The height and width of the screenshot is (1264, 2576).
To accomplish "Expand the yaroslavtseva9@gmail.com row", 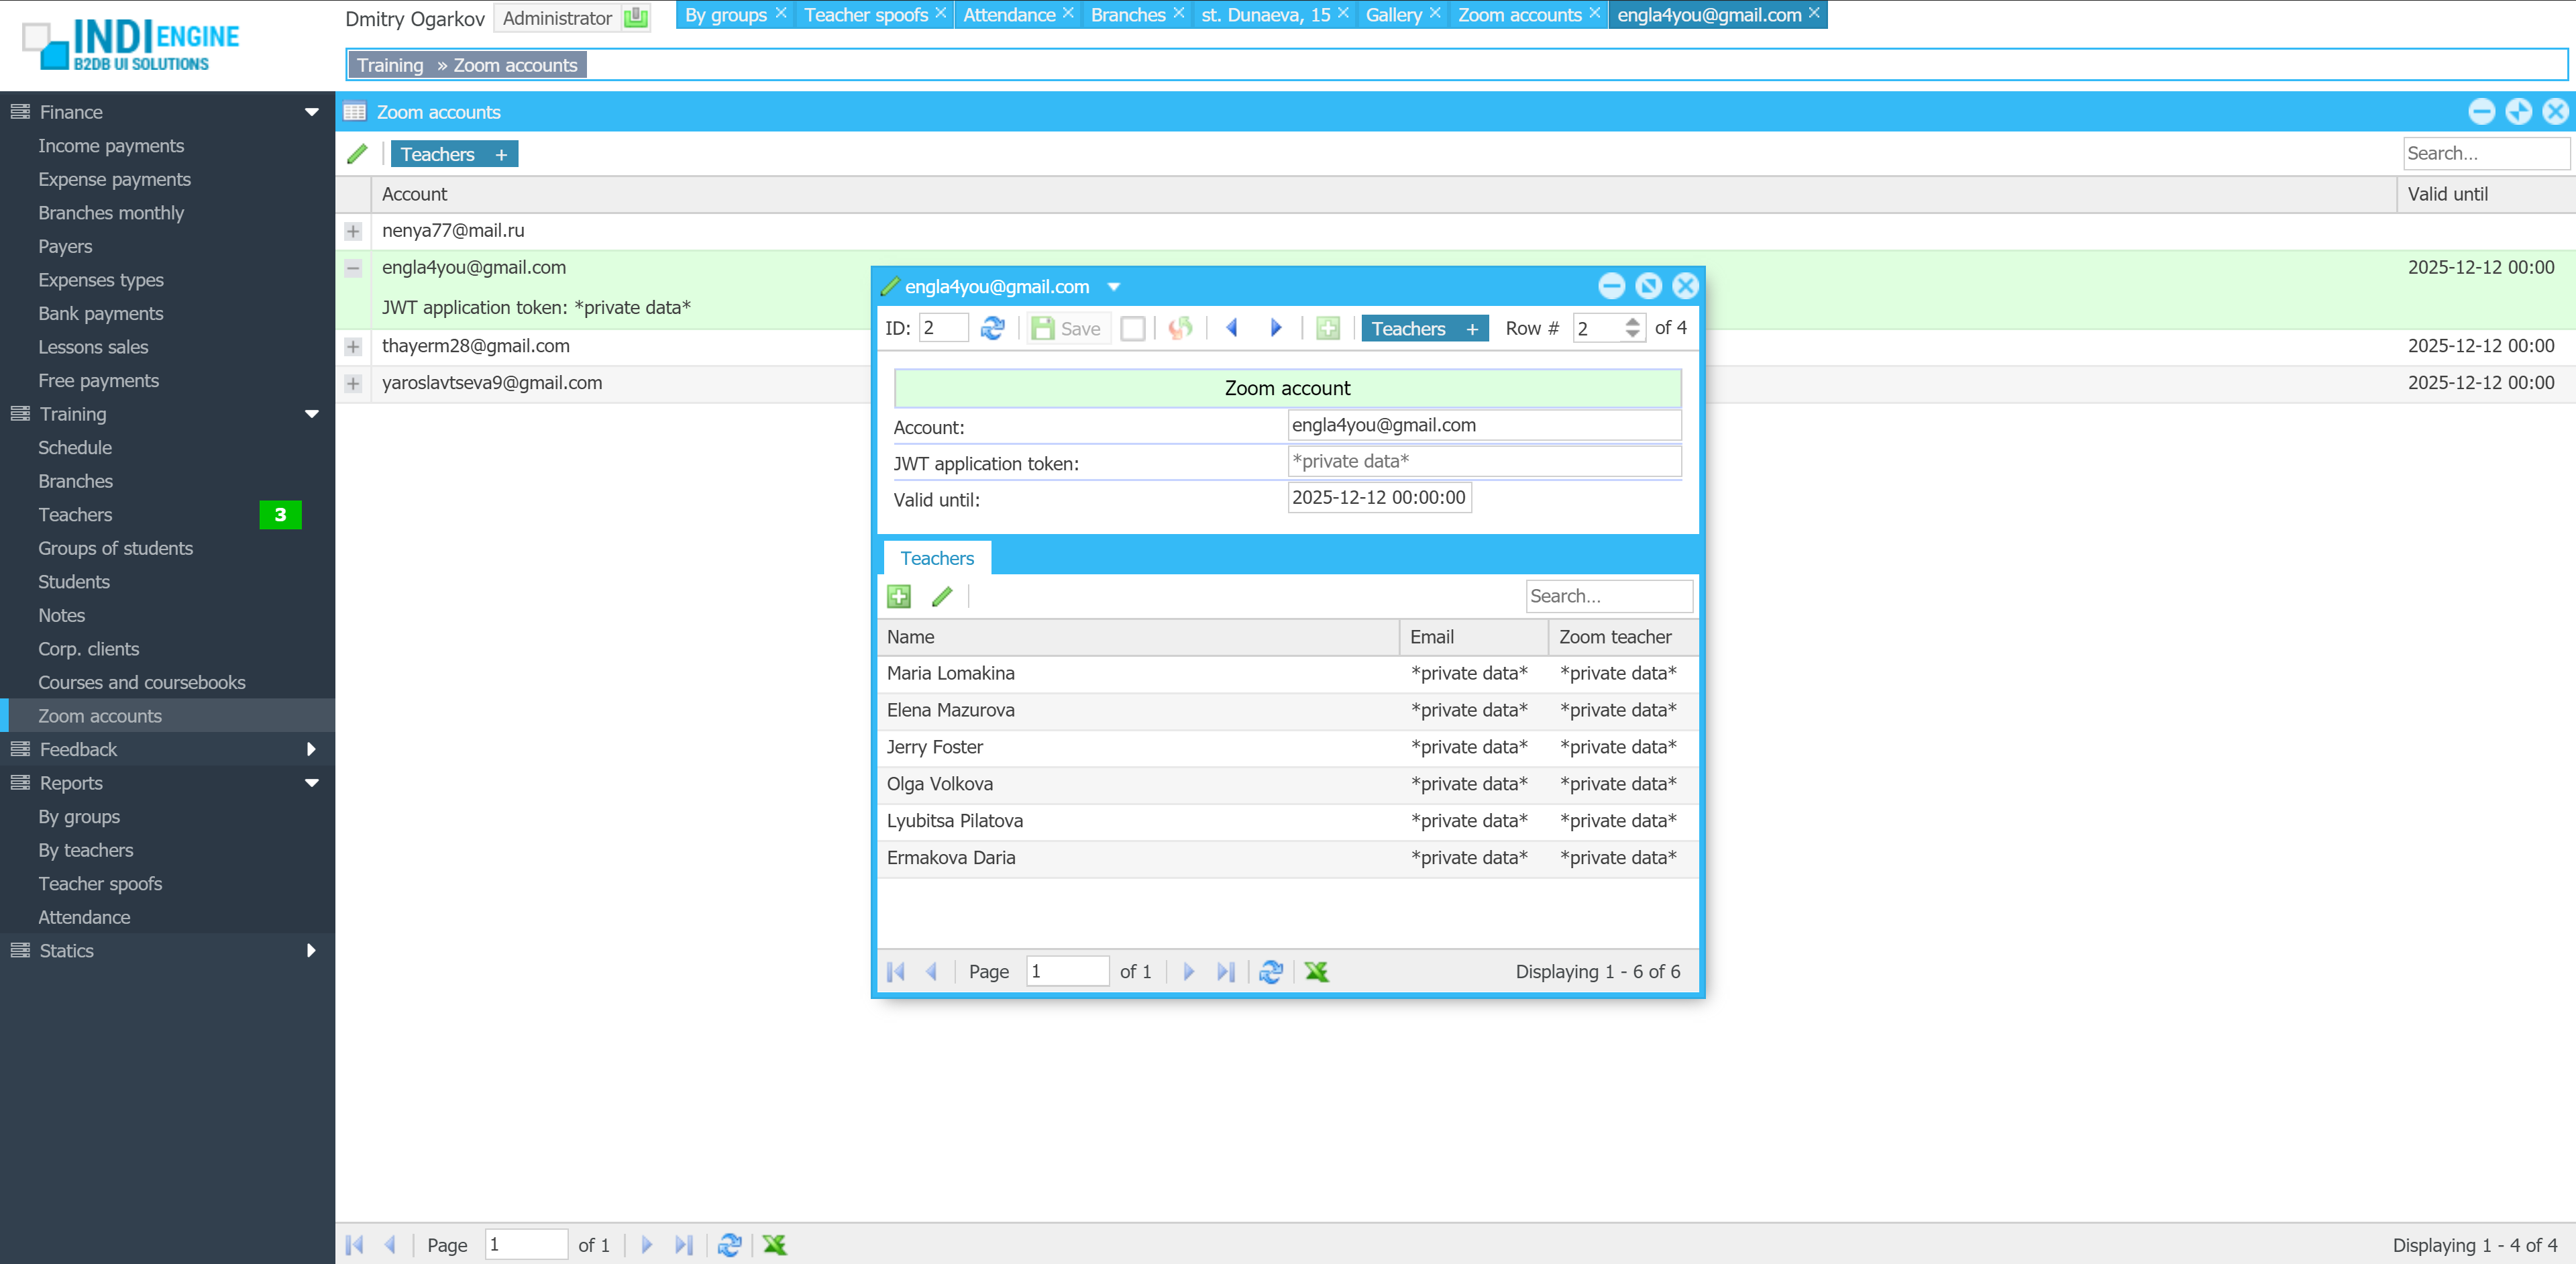I will (x=353, y=384).
